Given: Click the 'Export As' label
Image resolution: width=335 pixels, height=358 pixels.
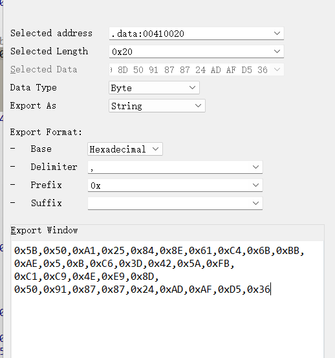Looking at the screenshot, I should click(33, 105).
